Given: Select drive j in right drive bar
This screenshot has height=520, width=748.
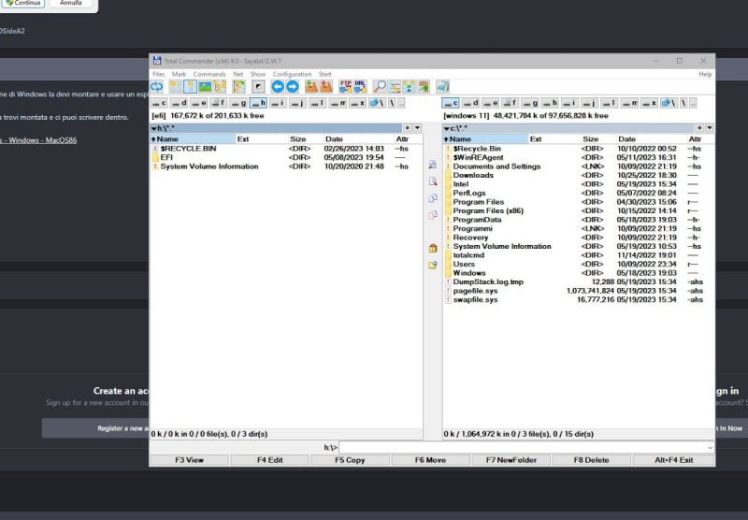Looking at the screenshot, I should [x=590, y=103].
